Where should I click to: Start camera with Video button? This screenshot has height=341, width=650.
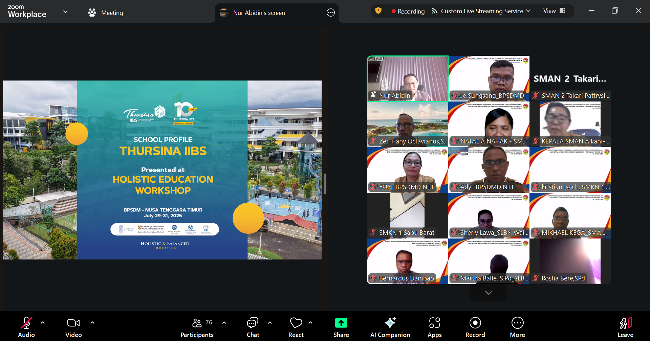click(x=73, y=327)
